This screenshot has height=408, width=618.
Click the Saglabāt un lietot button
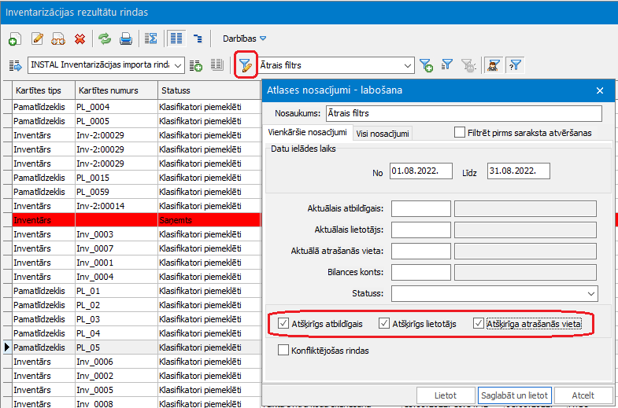pyautogui.click(x=514, y=395)
